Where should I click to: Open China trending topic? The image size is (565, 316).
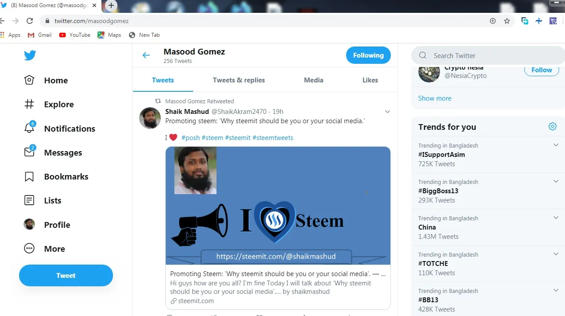427,227
